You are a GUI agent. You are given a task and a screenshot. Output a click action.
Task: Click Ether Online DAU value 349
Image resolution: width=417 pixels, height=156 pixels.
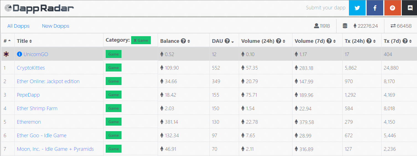[216, 81]
